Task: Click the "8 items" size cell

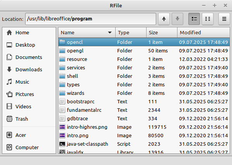Action: tap(156, 93)
